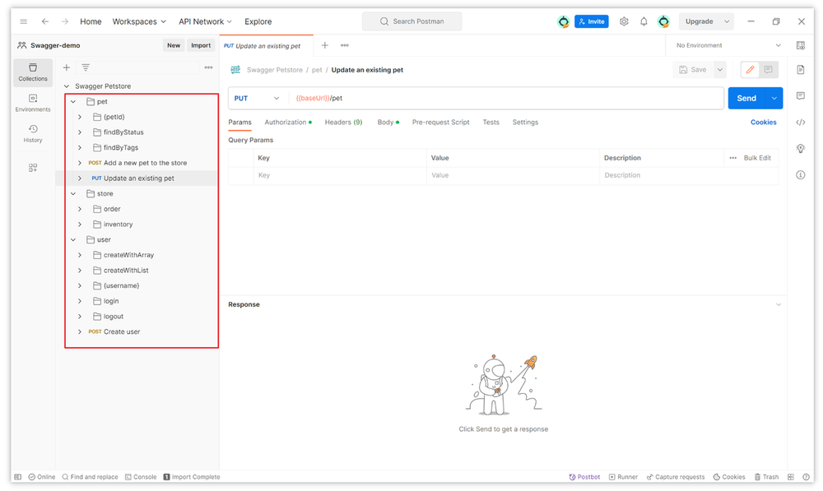
Task: Open the No Environment dropdown
Action: click(728, 45)
